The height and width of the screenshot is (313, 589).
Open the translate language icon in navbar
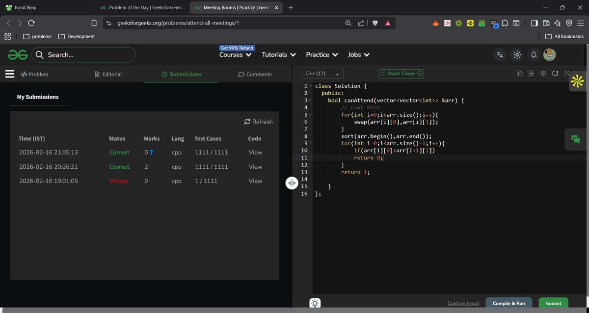pyautogui.click(x=500, y=55)
